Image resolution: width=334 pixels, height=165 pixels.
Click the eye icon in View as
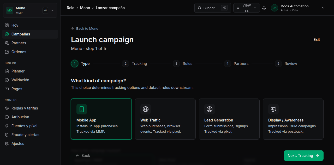(x=238, y=8)
